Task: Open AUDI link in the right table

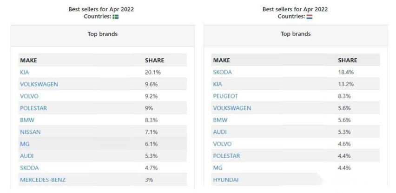Action: click(220, 132)
